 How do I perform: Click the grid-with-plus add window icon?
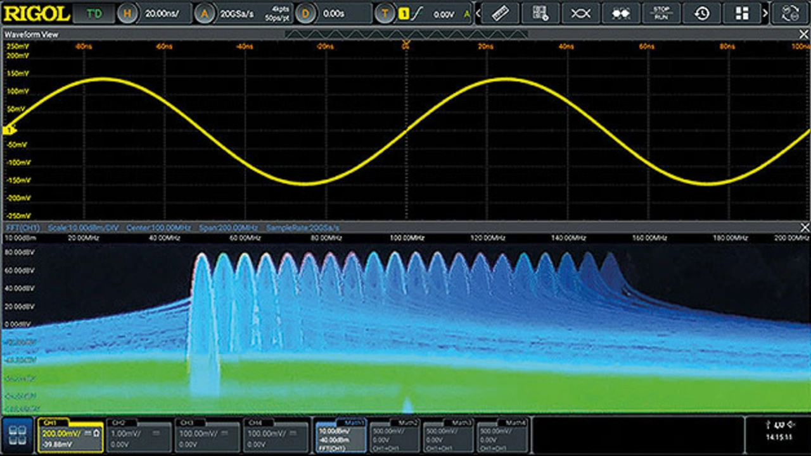[540, 13]
